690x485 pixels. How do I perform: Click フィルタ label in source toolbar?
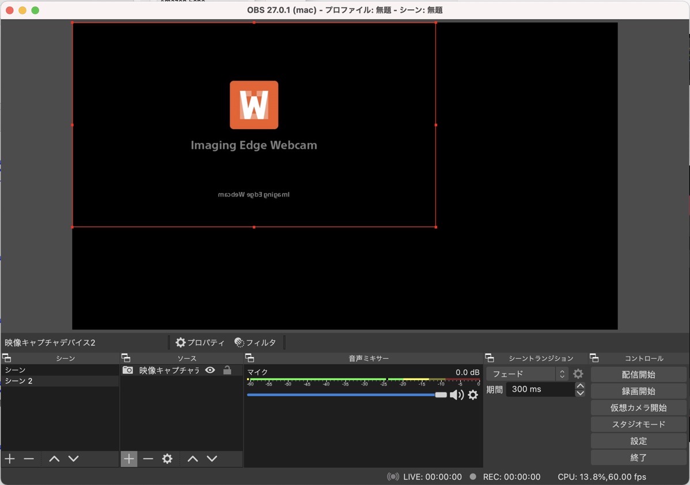tap(261, 342)
